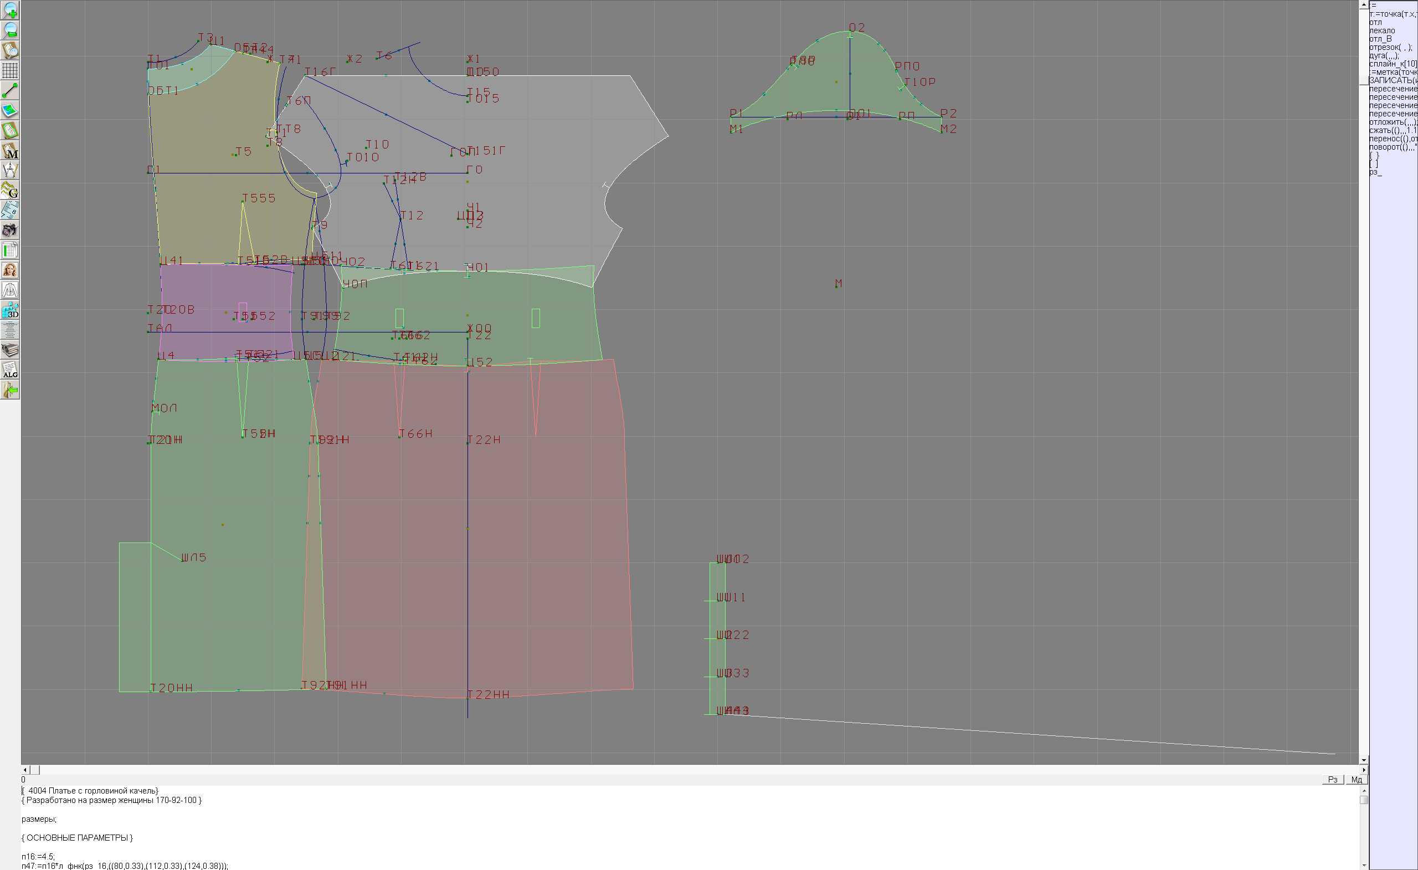Click the compass measuring tool icon
Viewport: 1418px width, 870px height.
[10, 171]
